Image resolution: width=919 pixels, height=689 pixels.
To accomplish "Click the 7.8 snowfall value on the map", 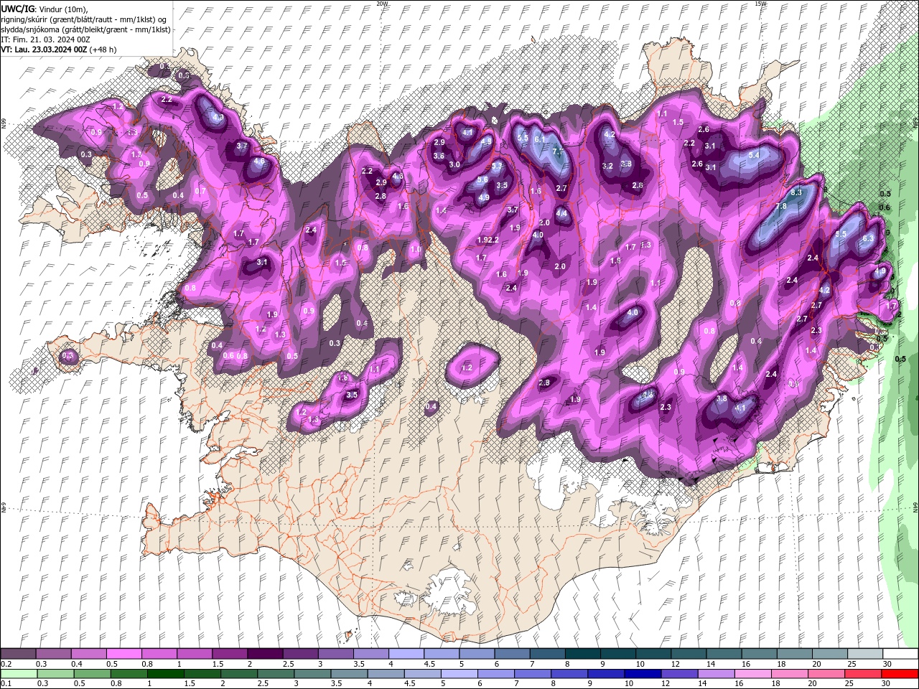I will [x=781, y=206].
